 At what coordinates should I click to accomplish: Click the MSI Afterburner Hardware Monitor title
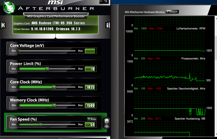coord(145,12)
